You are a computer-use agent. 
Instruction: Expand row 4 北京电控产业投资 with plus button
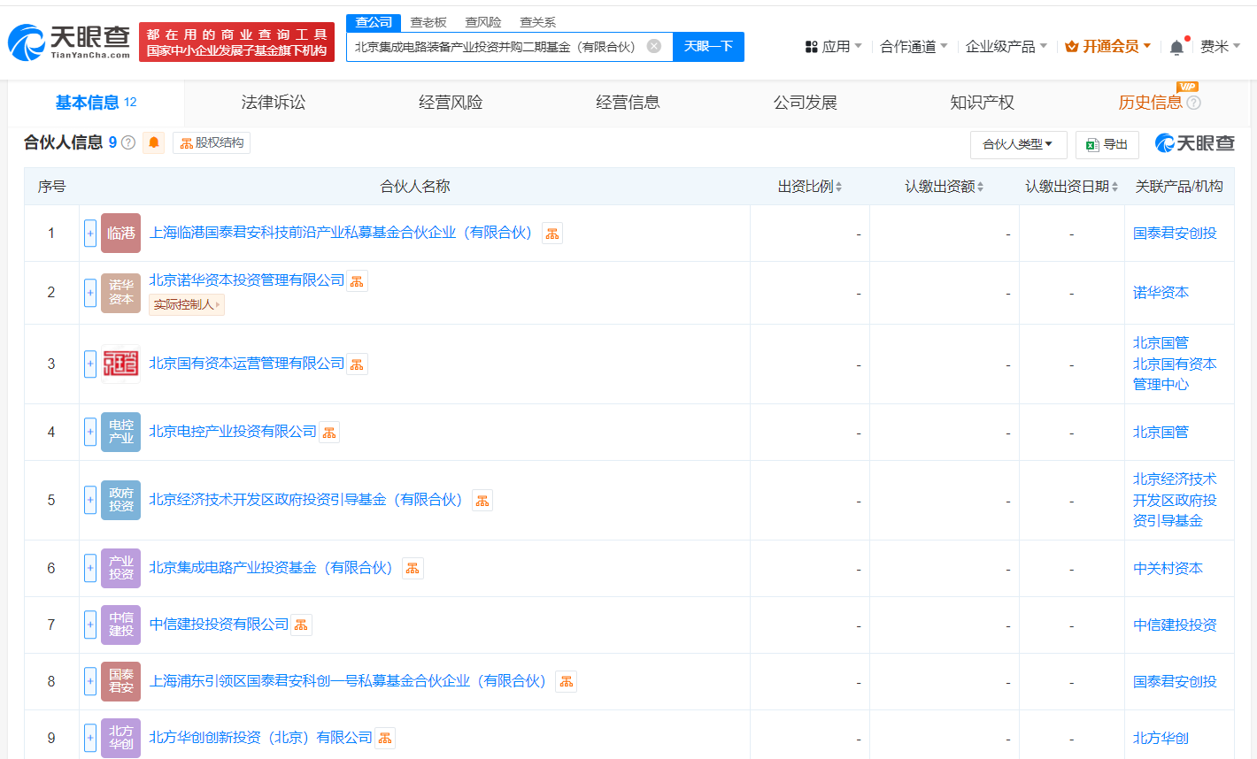pyautogui.click(x=90, y=432)
